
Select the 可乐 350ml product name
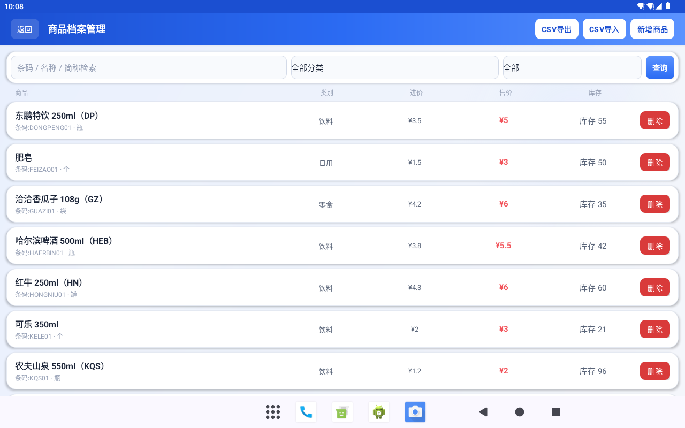pyautogui.click(x=37, y=324)
